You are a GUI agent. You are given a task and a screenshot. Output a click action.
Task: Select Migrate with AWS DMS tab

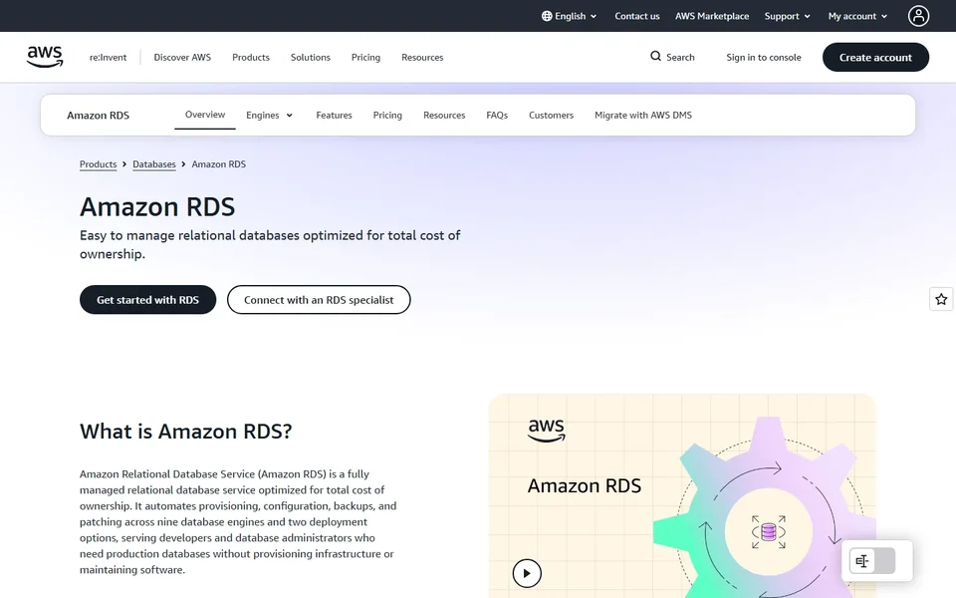coord(643,115)
